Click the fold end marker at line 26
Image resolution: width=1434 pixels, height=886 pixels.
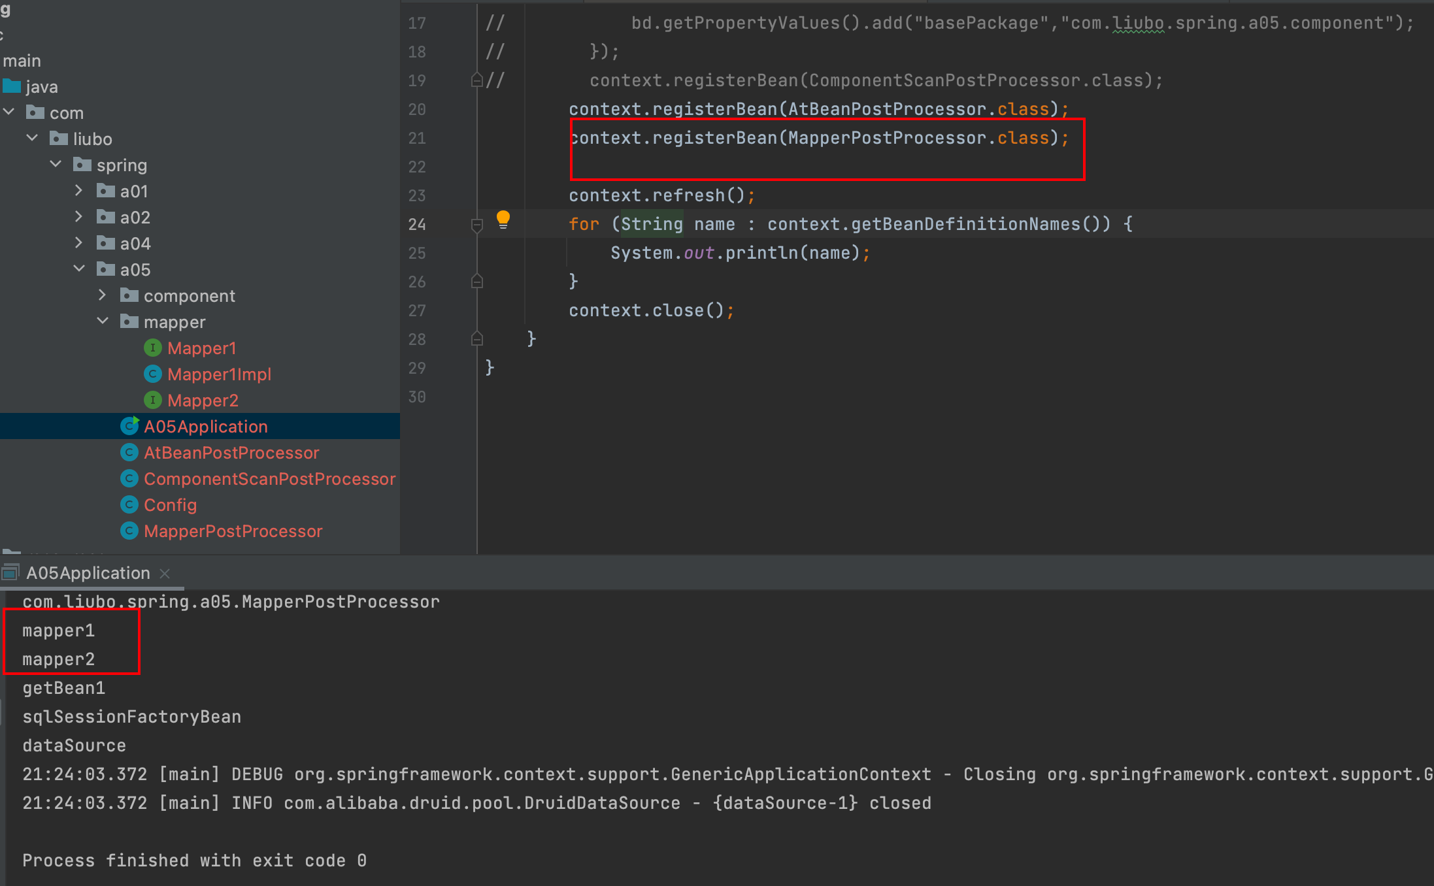pos(477,282)
